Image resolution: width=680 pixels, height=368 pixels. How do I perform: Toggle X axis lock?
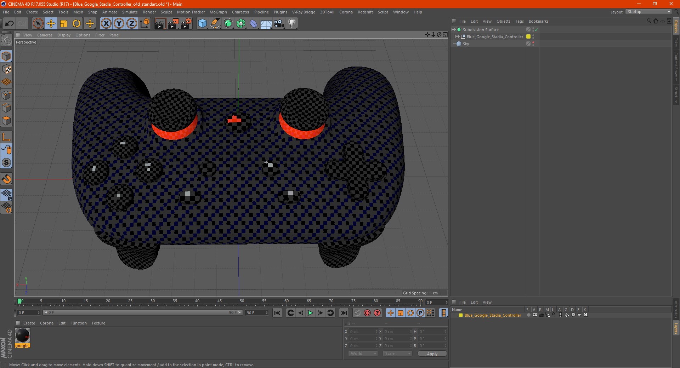point(106,24)
